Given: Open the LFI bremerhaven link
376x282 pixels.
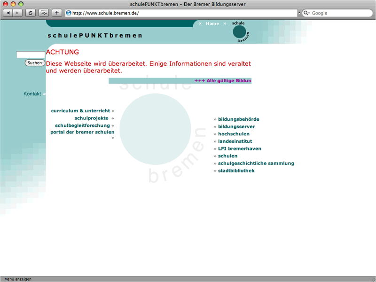Looking at the screenshot, I should (239, 149).
